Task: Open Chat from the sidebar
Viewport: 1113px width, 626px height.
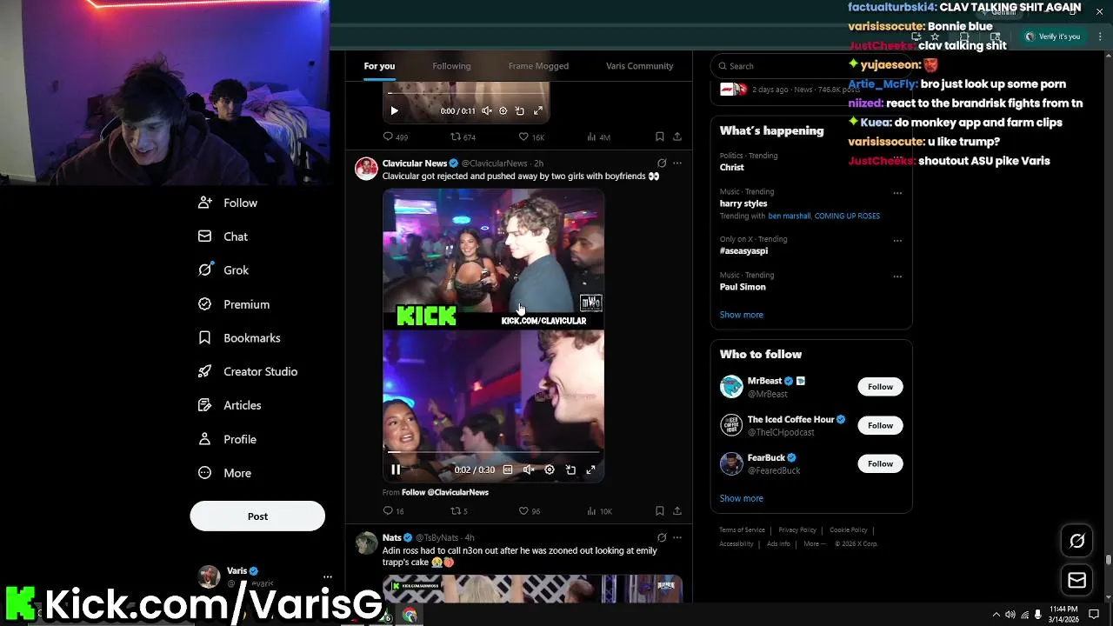Action: (x=223, y=236)
